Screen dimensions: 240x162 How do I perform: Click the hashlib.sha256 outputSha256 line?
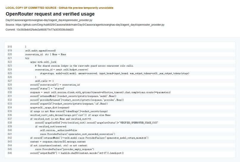coord(77,153)
